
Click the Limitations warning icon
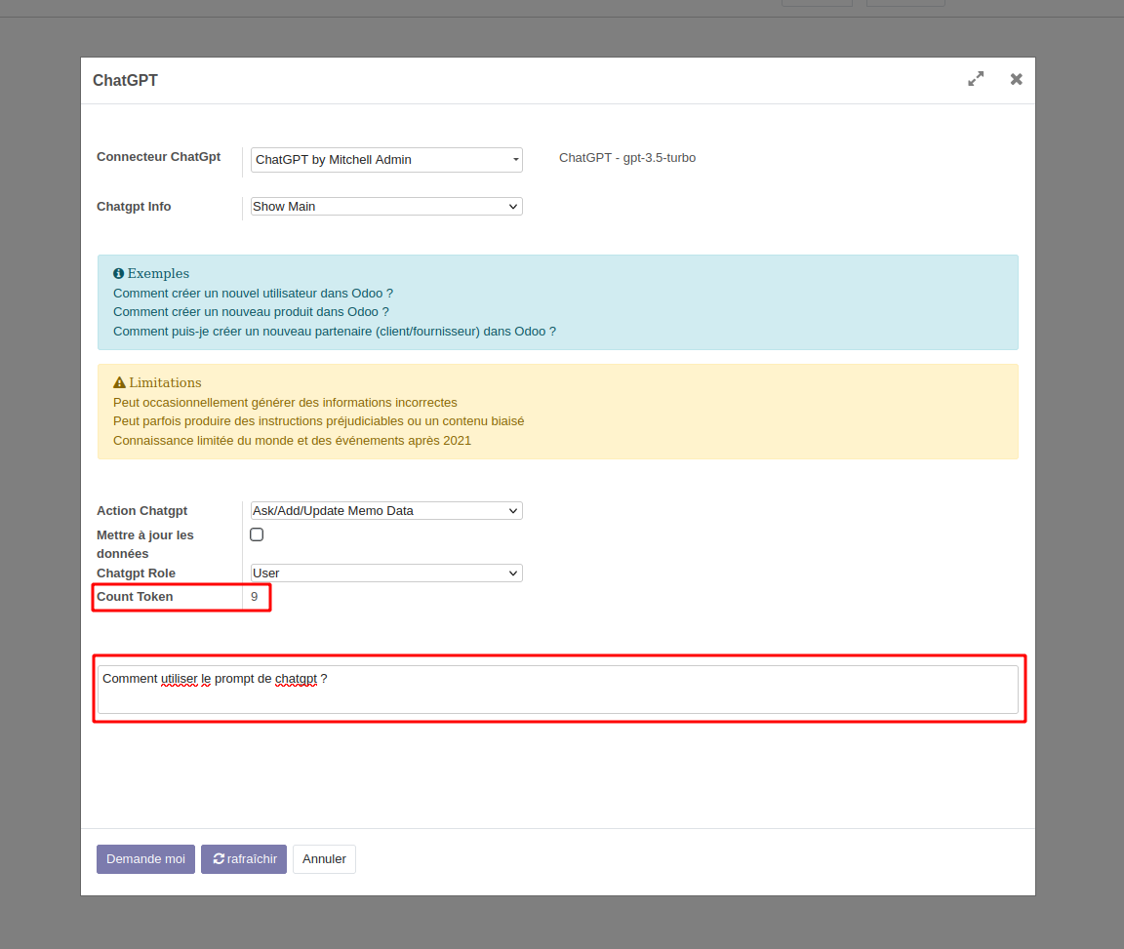[x=120, y=382]
